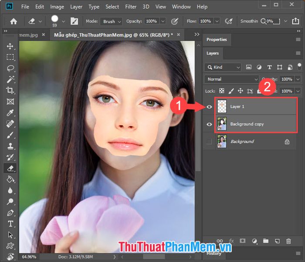Hide Layer 1 using its eye icon
Screen dimensions: 305x262
click(x=209, y=107)
